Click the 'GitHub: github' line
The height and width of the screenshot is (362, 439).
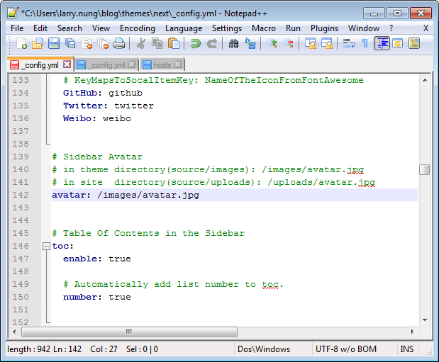pyautogui.click(x=103, y=93)
